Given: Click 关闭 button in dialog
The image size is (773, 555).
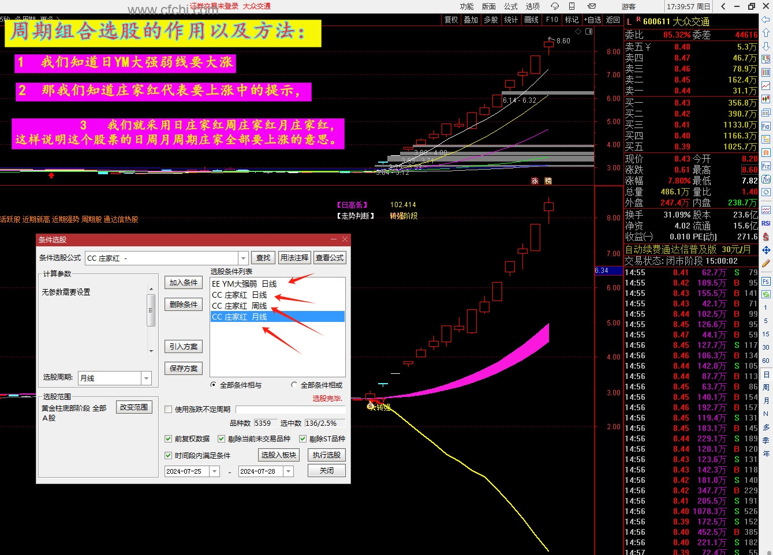Looking at the screenshot, I should coord(327,471).
